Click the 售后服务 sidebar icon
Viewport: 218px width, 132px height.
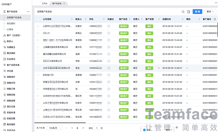coord(5,124)
